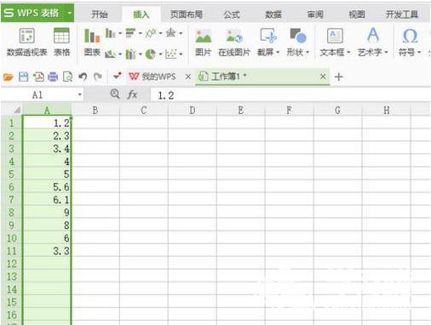
Task: Click the 表格 table icon
Action: click(x=61, y=42)
